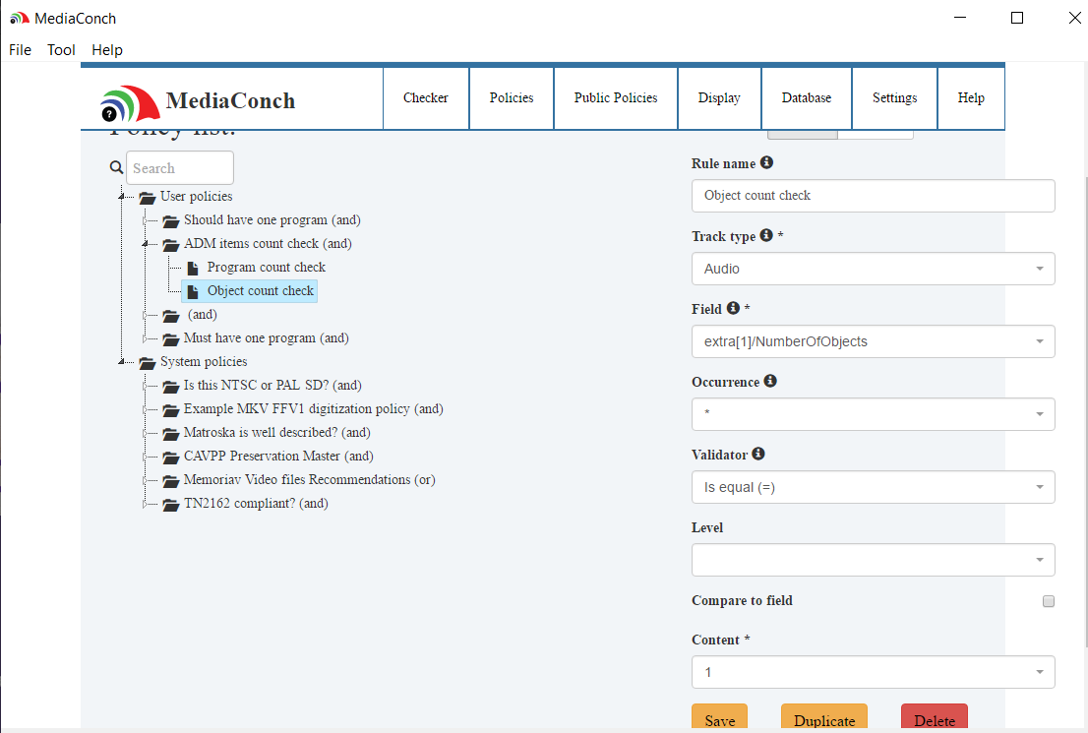Viewport: 1088px width, 733px height.
Task: Click the unnamed (and) policy folder icon
Action: tap(171, 316)
